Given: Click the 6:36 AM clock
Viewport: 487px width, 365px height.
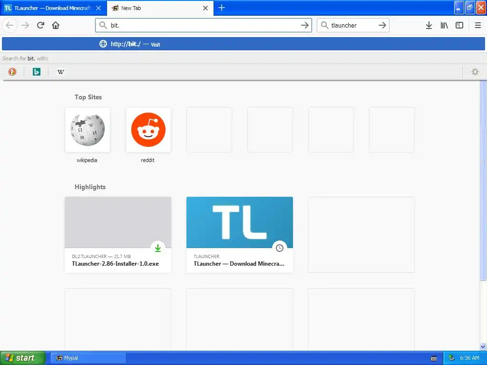Looking at the screenshot, I should click(x=469, y=358).
